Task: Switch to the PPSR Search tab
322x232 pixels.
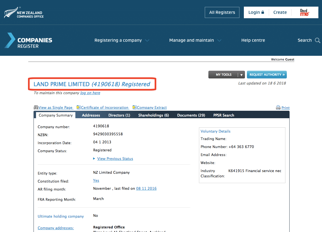Action: [x=224, y=115]
